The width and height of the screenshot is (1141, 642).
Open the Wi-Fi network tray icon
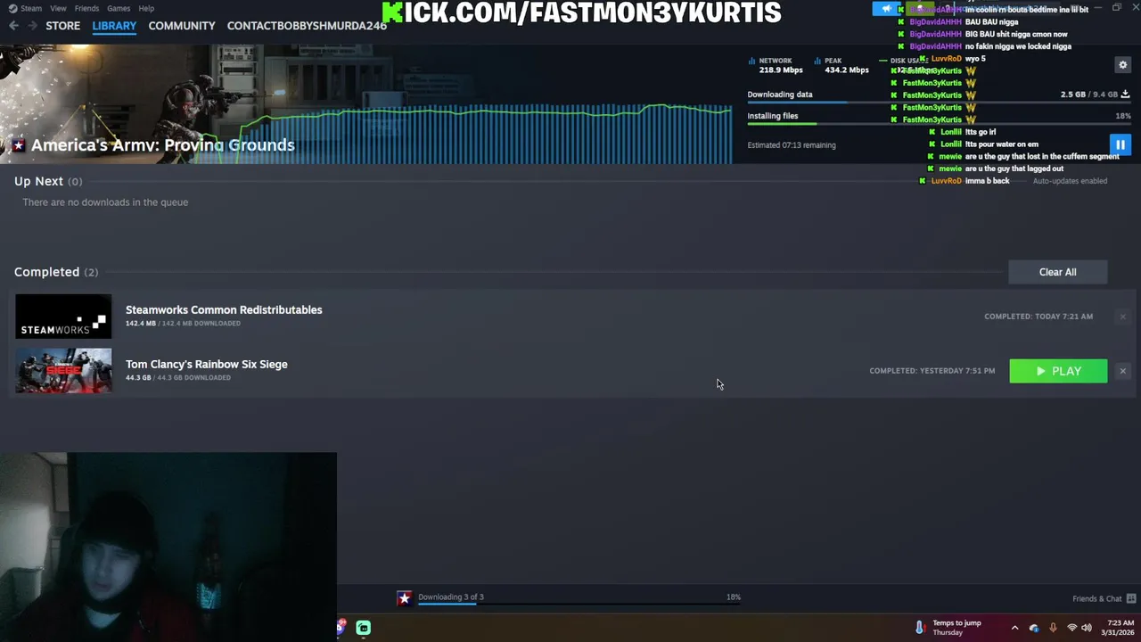[1072, 628]
